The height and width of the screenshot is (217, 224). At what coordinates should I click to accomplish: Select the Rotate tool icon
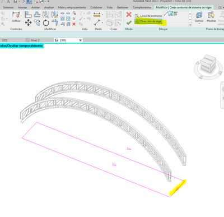46,23
